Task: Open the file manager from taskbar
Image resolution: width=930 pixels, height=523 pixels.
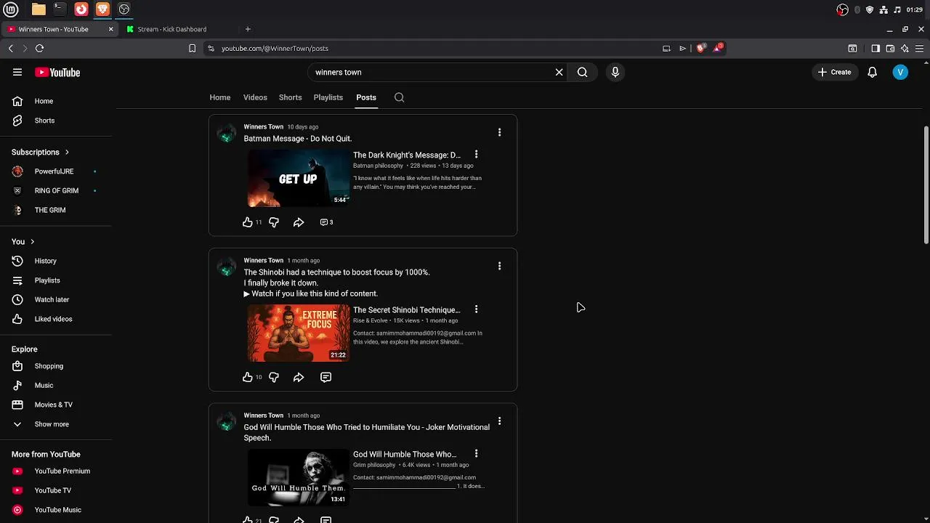Action: 39,9
